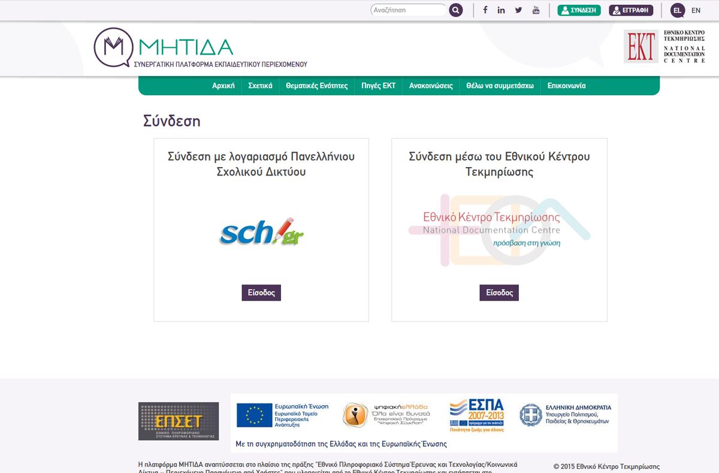
Task: Open the YouTube social icon
Action: (x=536, y=10)
